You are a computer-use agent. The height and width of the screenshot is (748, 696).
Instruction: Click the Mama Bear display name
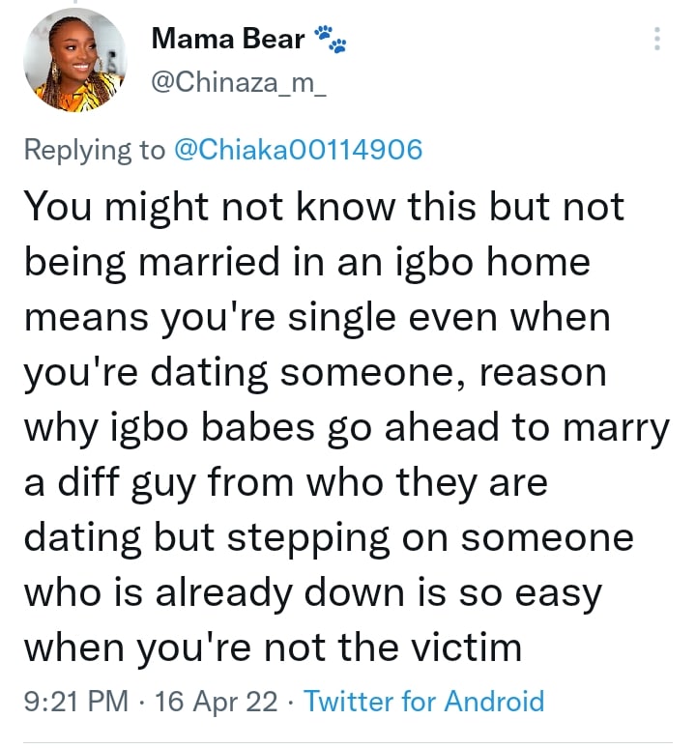tap(229, 40)
